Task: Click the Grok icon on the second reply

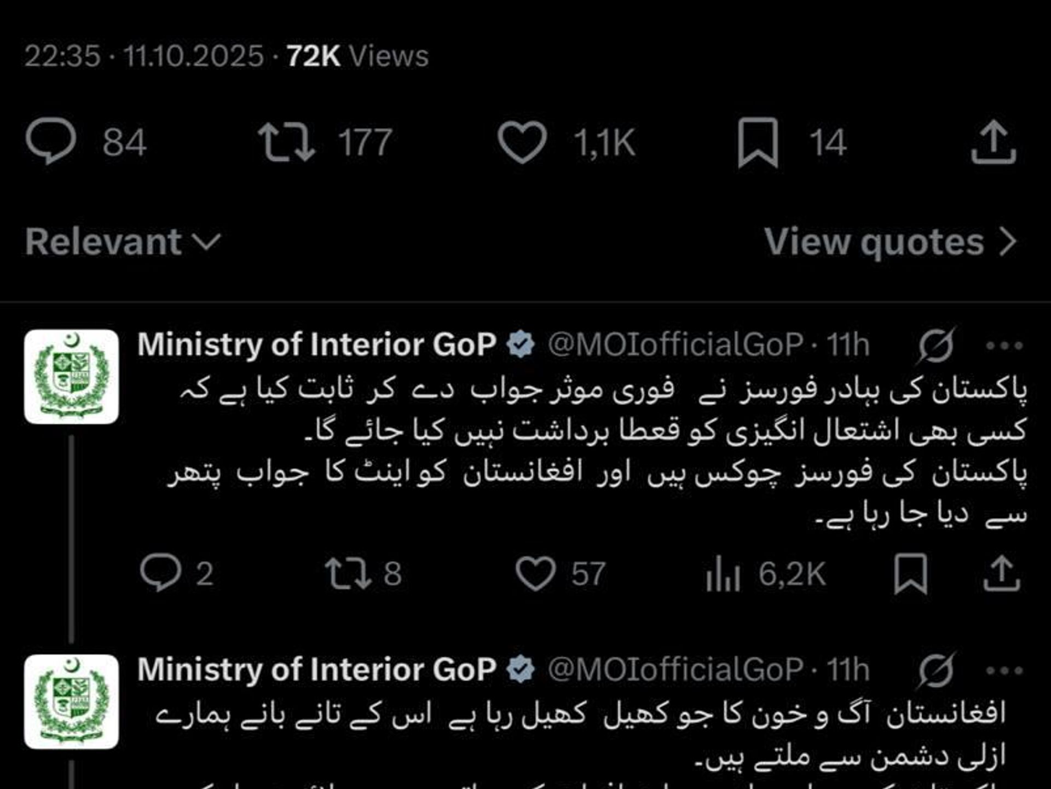Action: (937, 670)
